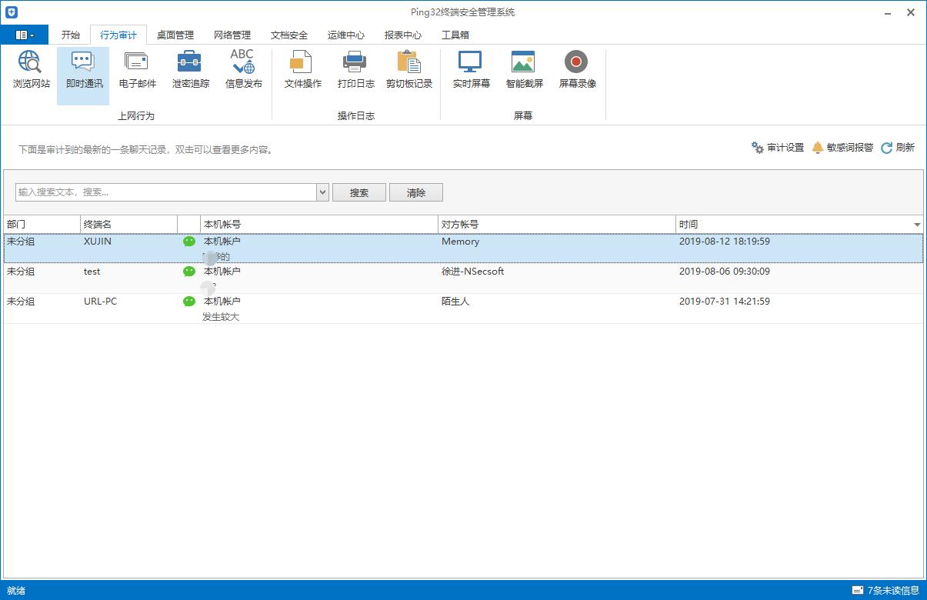The image size is (927, 600).
Task: Click timestamp 2019-08-12 18:19:59
Action: [725, 242]
